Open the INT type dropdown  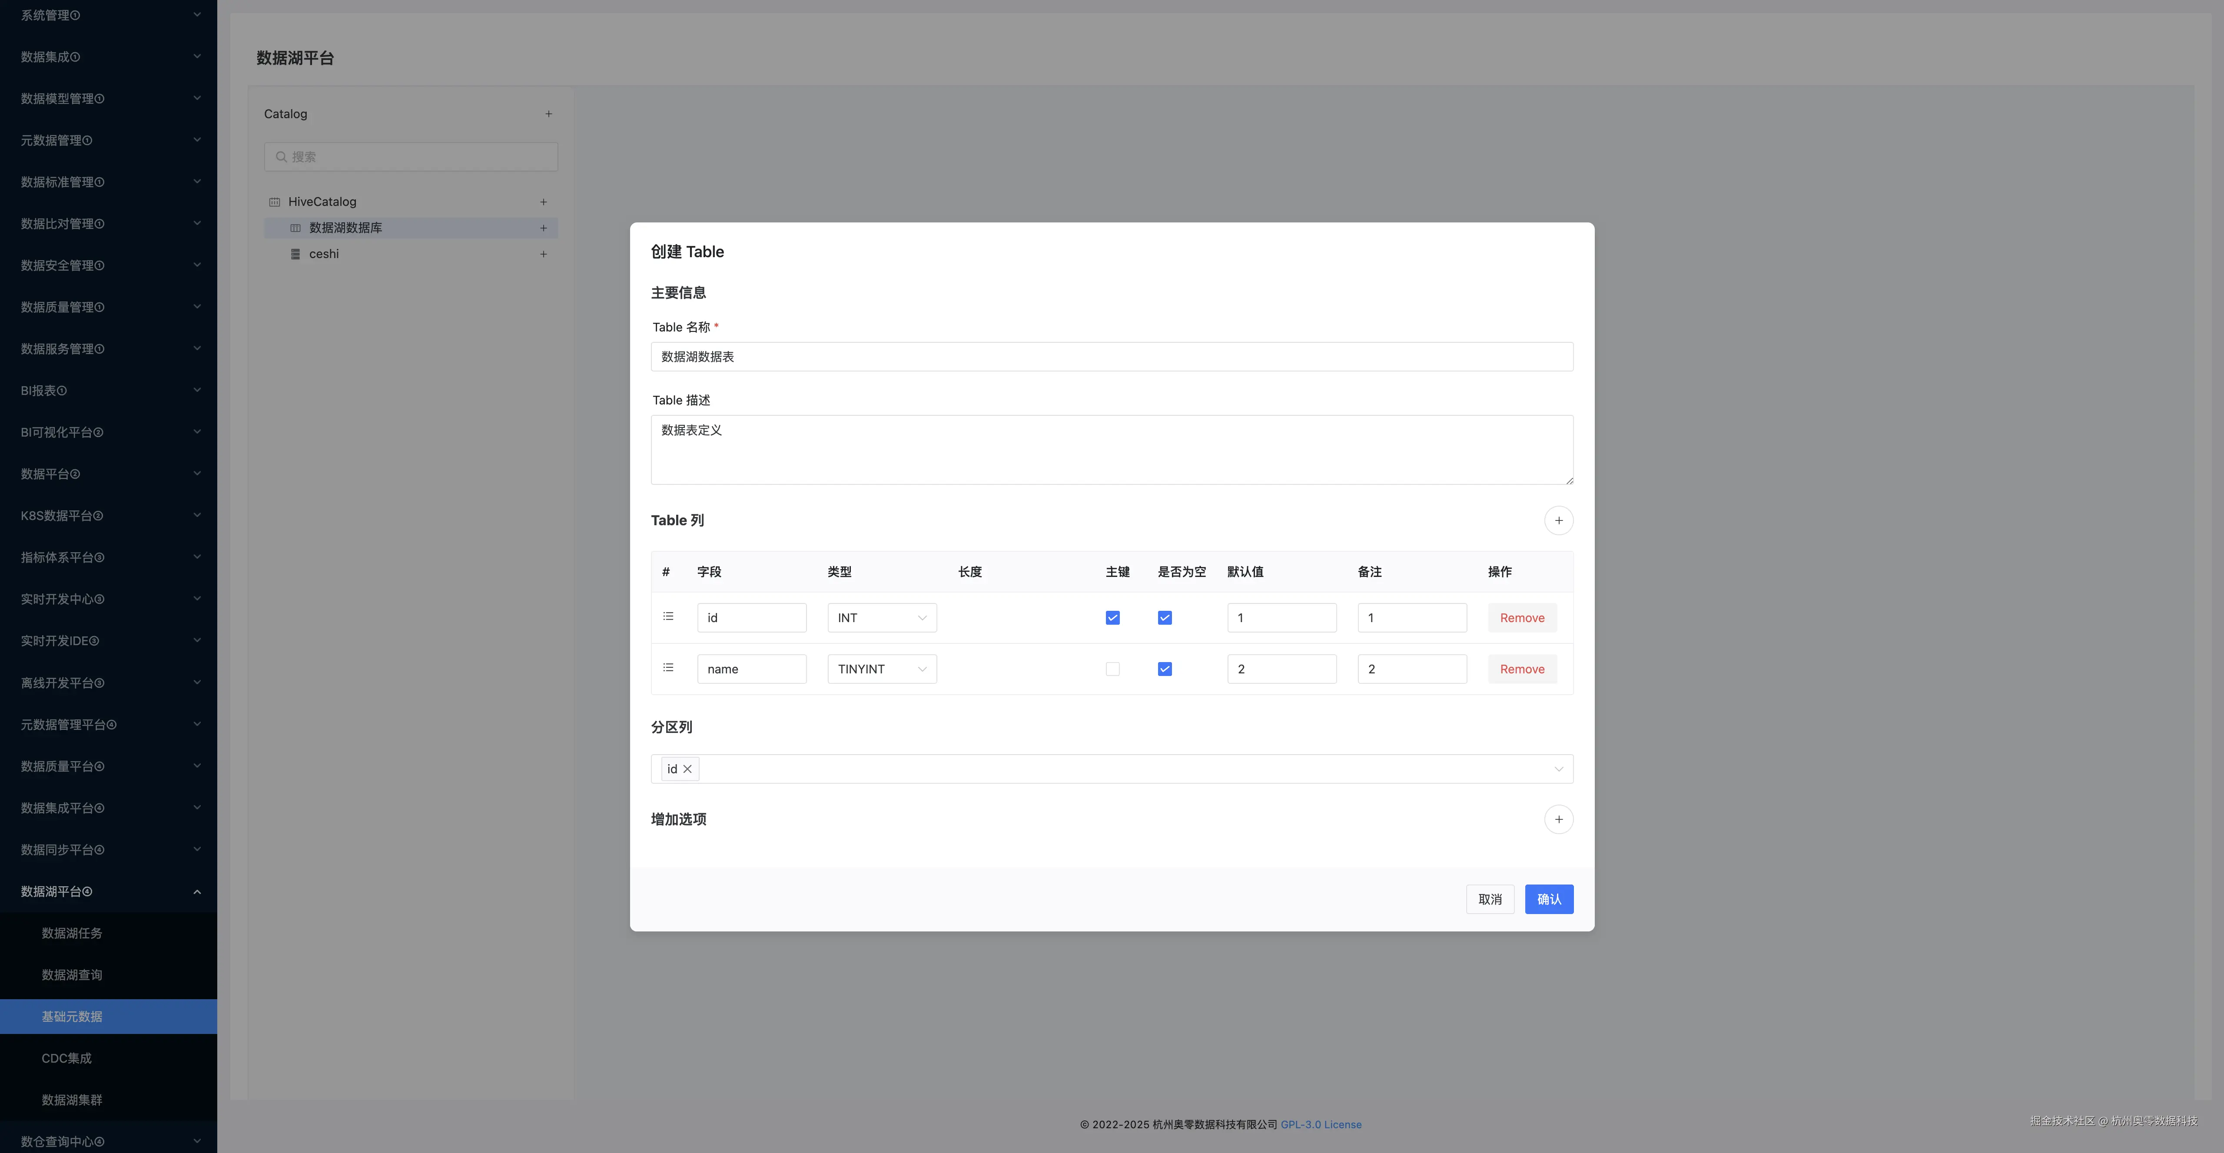pyautogui.click(x=883, y=618)
